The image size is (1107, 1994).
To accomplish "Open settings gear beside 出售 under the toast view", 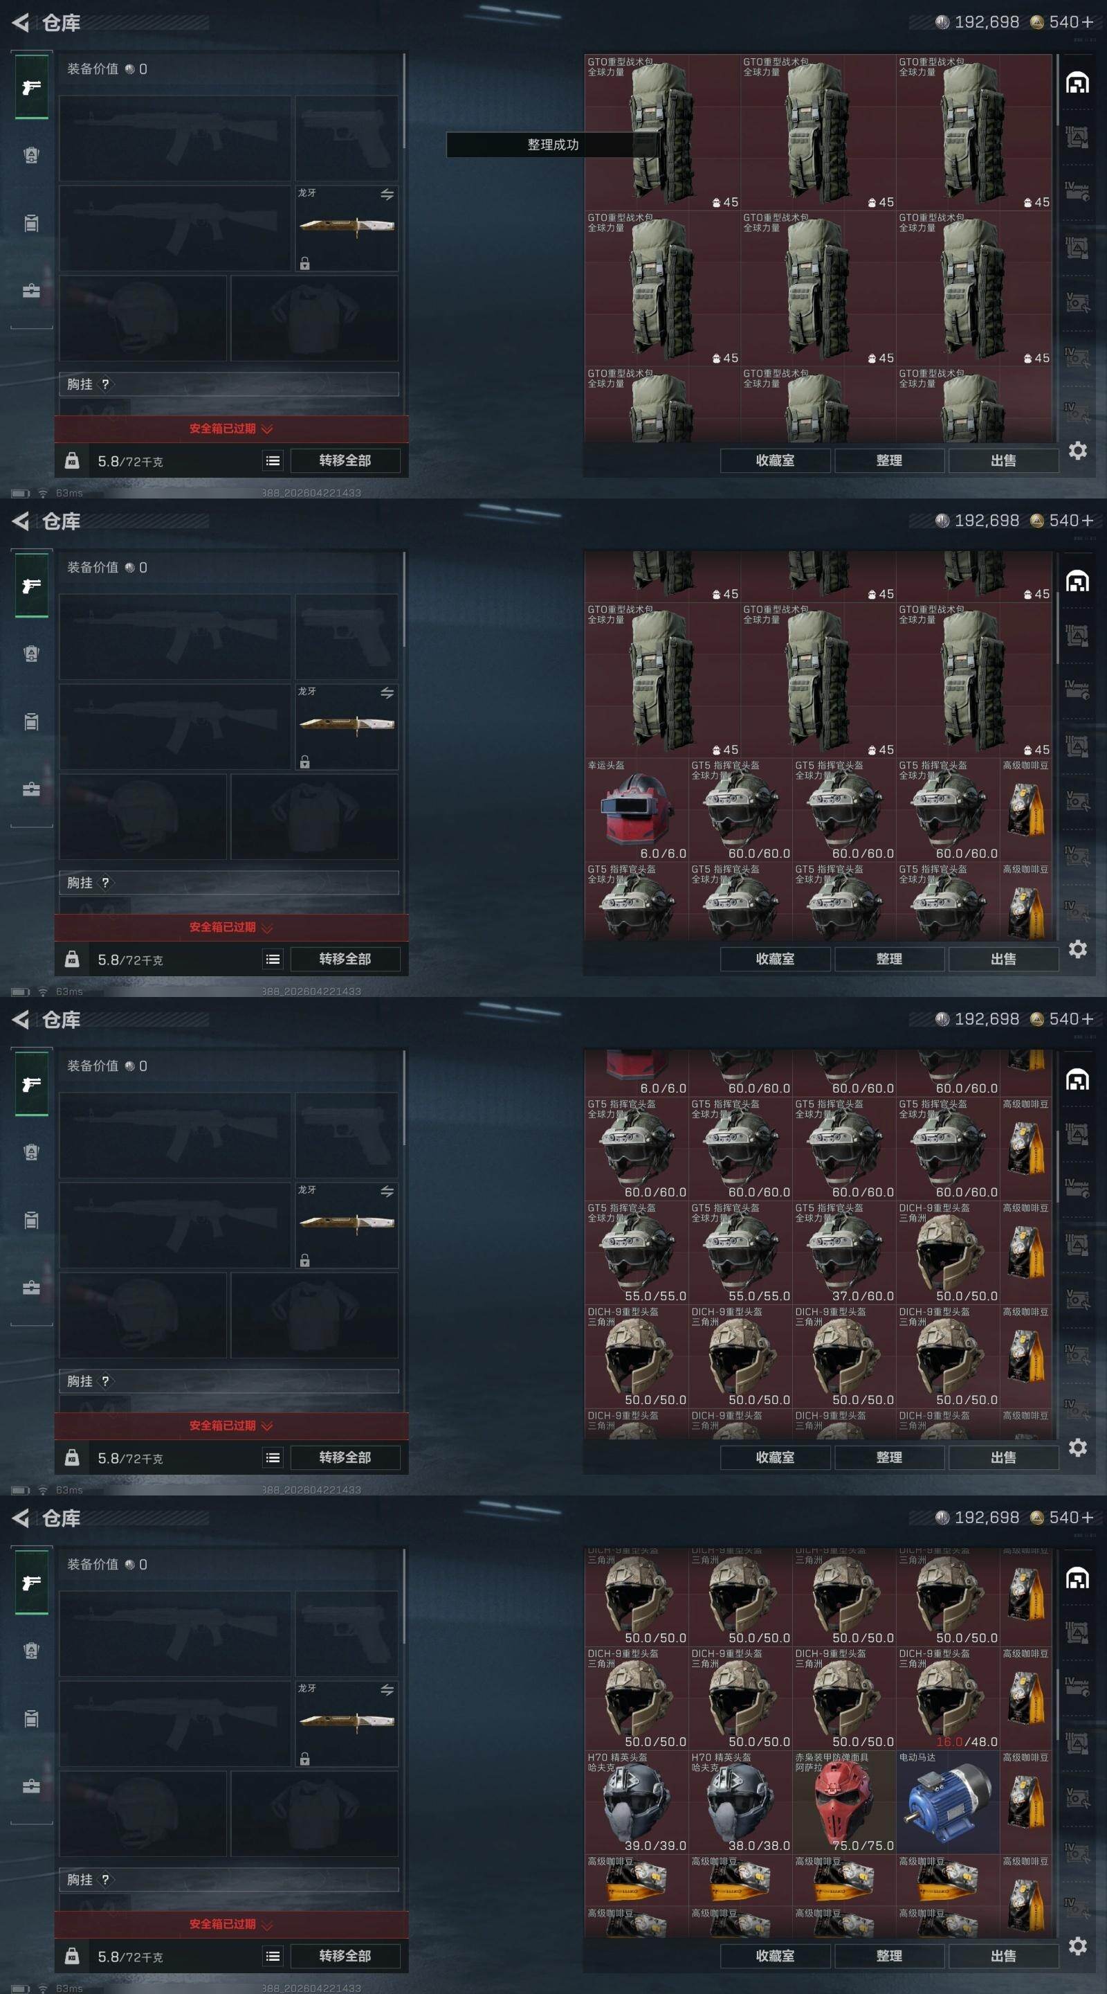I will 1078,451.
